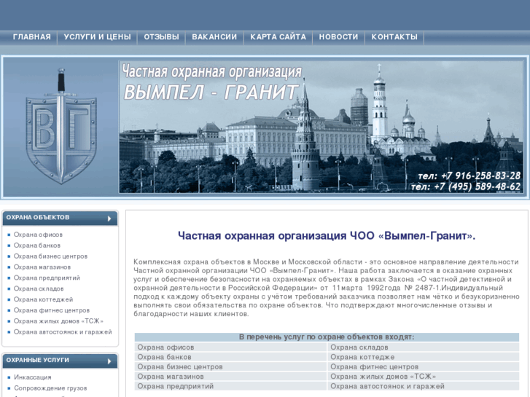Go to УСЛУГИ И ЦЕНЫ page
The image size is (530, 397).
tap(98, 37)
